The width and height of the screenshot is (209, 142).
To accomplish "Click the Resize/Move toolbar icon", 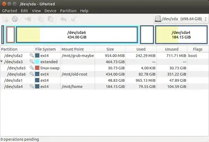I will click(28, 19).
